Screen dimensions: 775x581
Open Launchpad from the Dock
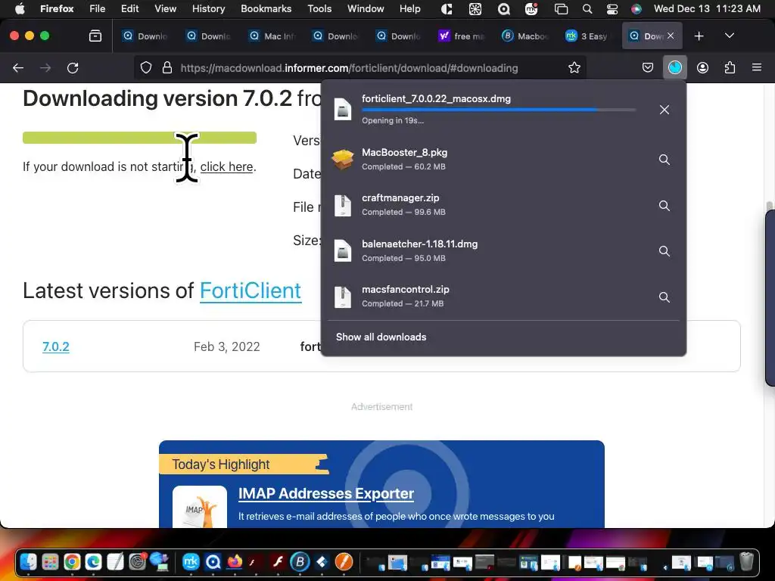pyautogui.click(x=50, y=562)
